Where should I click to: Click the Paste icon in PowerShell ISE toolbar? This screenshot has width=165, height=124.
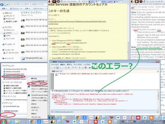[66, 68]
